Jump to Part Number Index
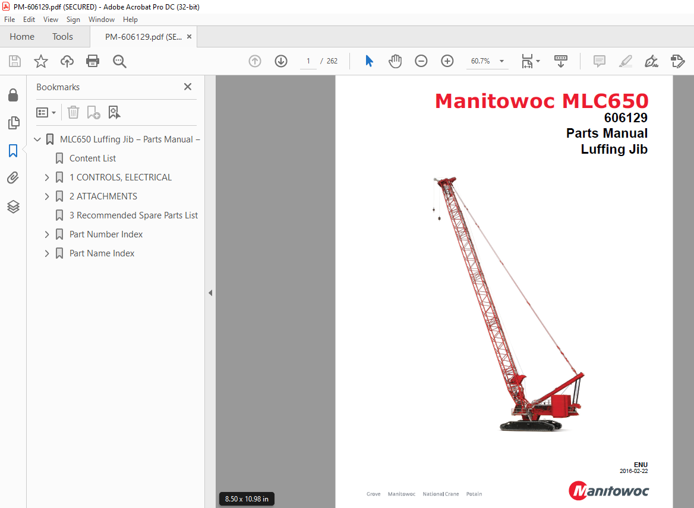Viewport: 694px width, 508px height. (x=106, y=234)
